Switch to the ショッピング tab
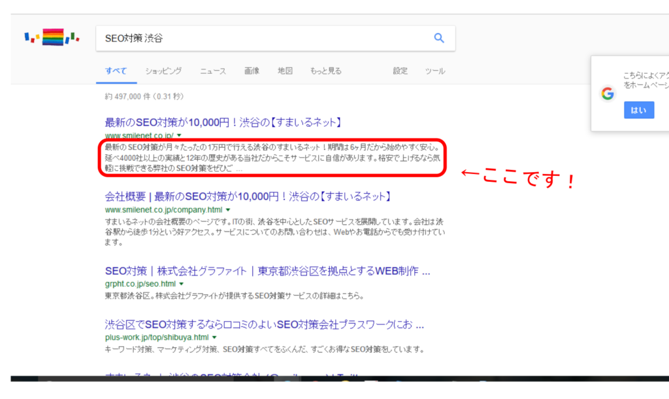This screenshot has height=399, width=669. [x=163, y=71]
